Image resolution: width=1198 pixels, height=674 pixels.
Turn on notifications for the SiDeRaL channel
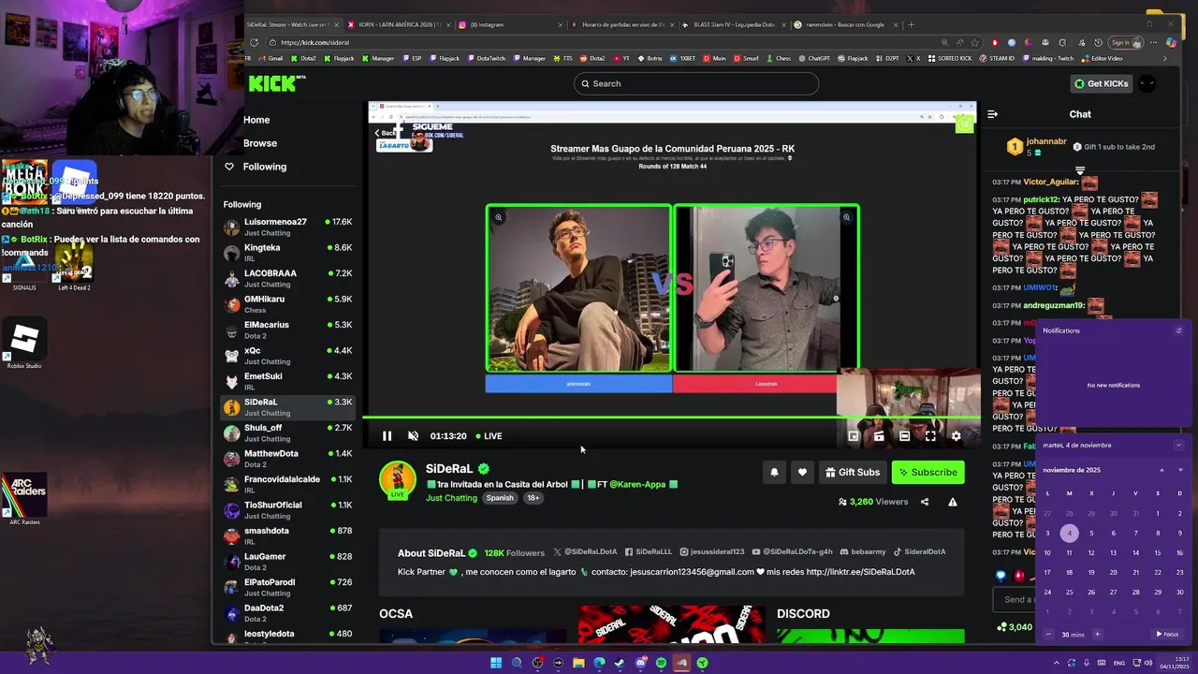pyautogui.click(x=774, y=473)
